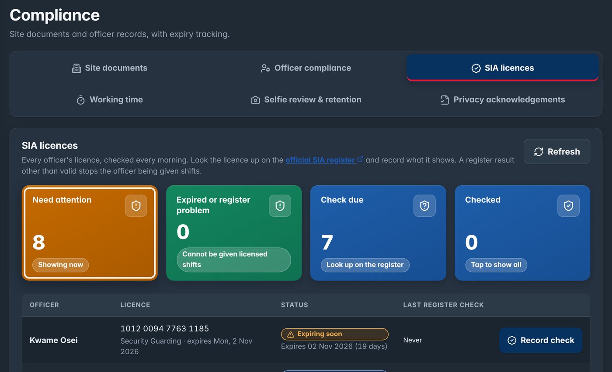Open the Site documents tab
The height and width of the screenshot is (372, 612).
click(109, 68)
